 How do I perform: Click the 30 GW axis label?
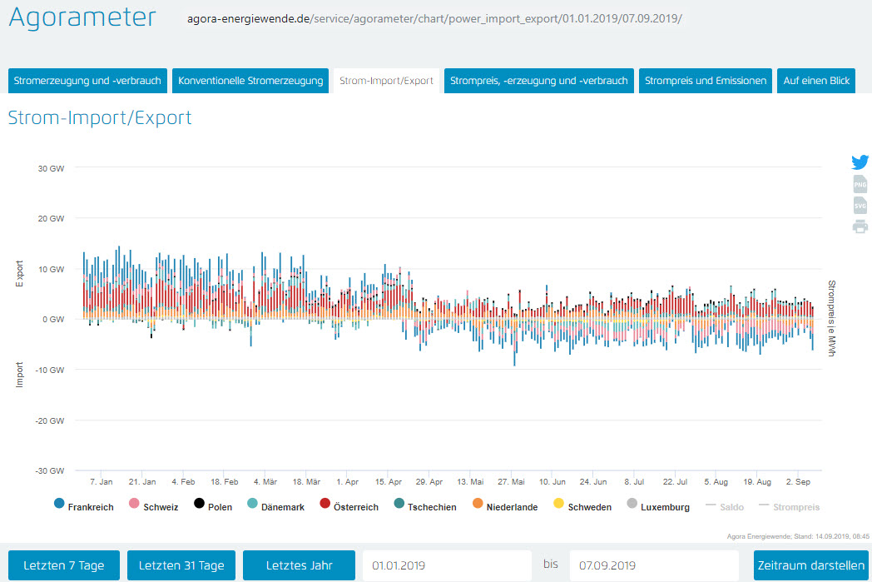pos(51,168)
